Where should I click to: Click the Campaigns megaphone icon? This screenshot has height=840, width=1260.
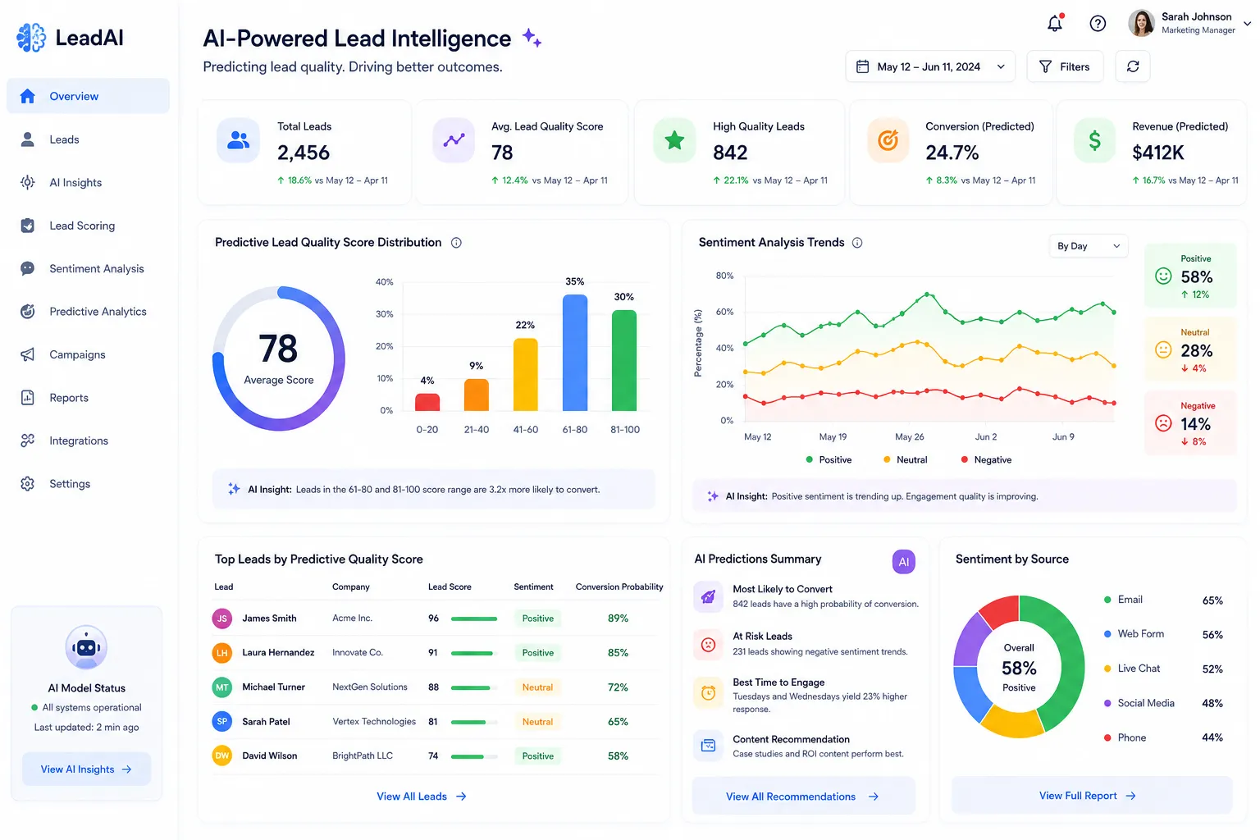coord(27,354)
